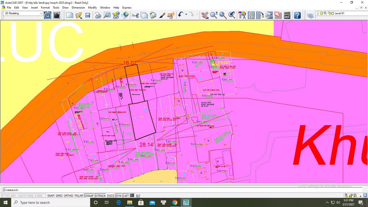
Task: Open Google Chrome from the taskbar
Action: click(175, 202)
